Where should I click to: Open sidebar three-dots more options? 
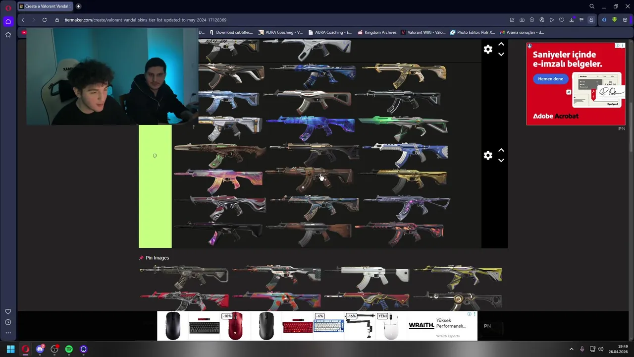8,333
